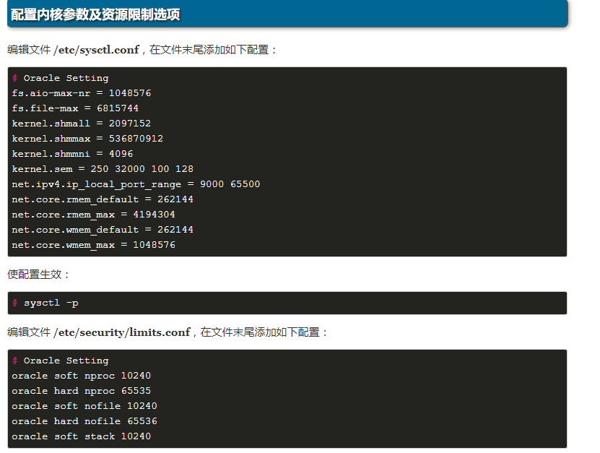Viewport: 600px width, 453px height.
Task: Click the net.ipv4.ip_local_port_range line
Action: tap(136, 184)
